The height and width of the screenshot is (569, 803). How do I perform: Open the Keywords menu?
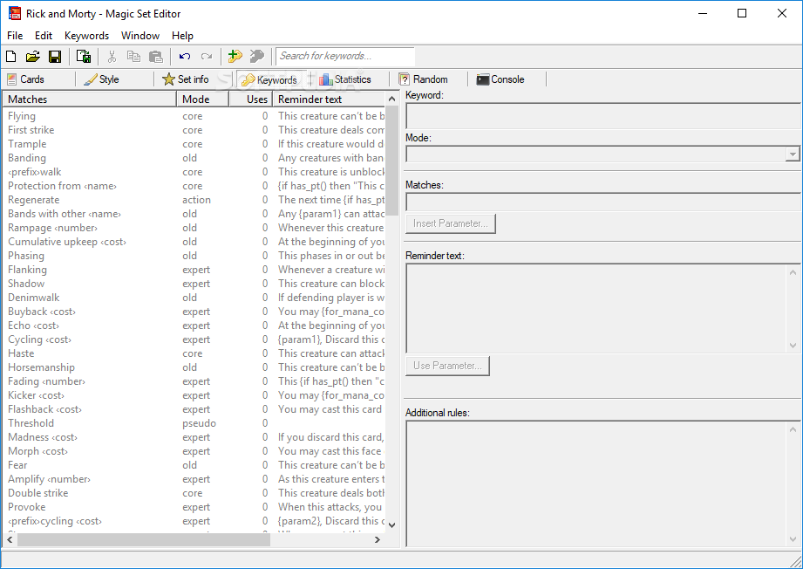tap(86, 36)
